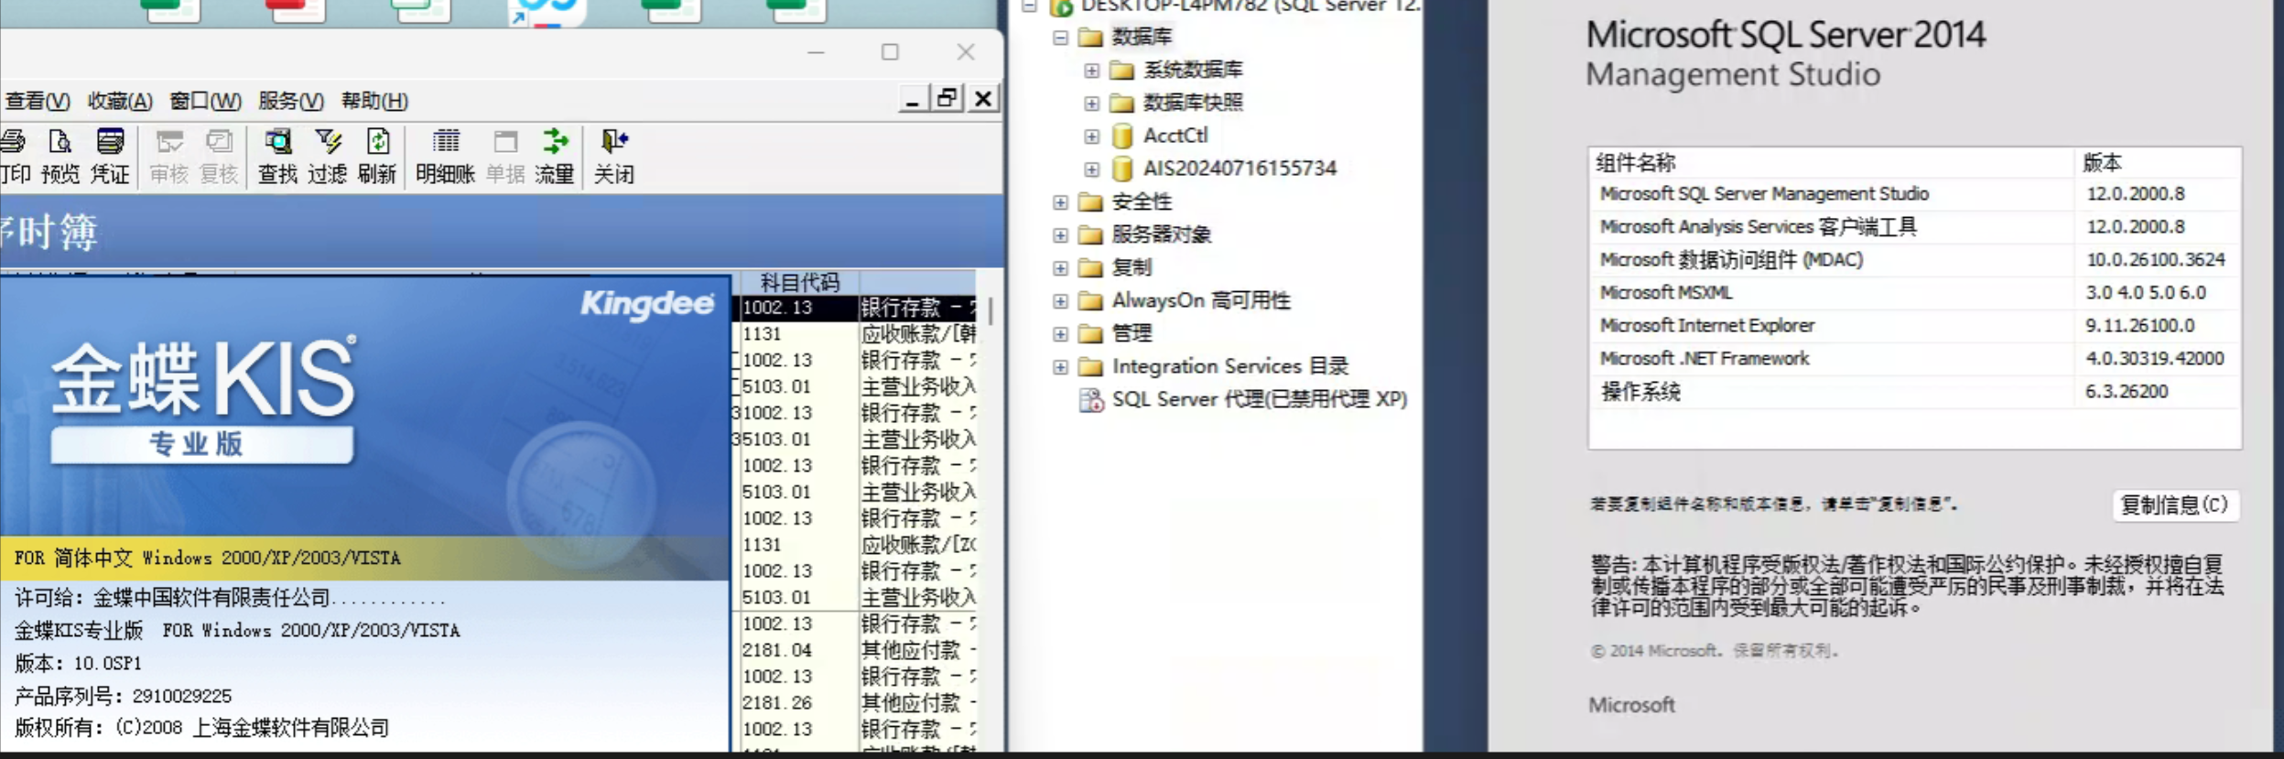Click the 2181.26 其他应付款 row
The width and height of the screenshot is (2284, 759).
click(859, 704)
